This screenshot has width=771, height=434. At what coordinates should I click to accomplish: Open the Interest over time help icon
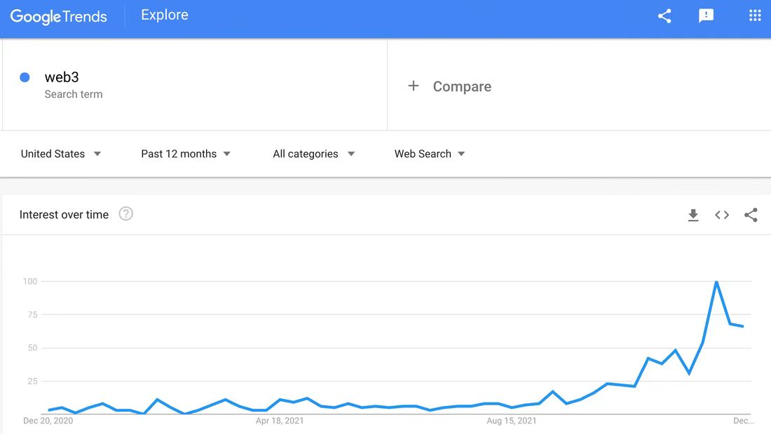pos(126,214)
